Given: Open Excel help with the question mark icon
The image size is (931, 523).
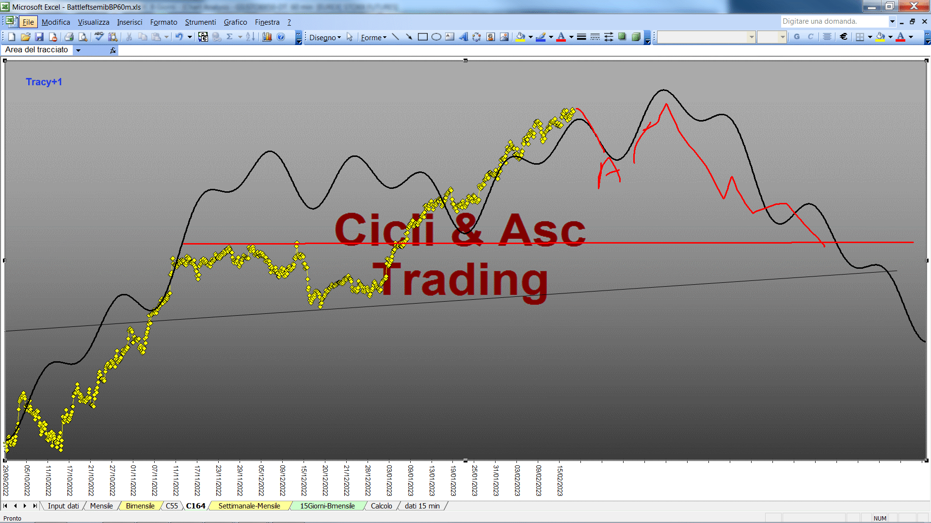Looking at the screenshot, I should click(281, 37).
